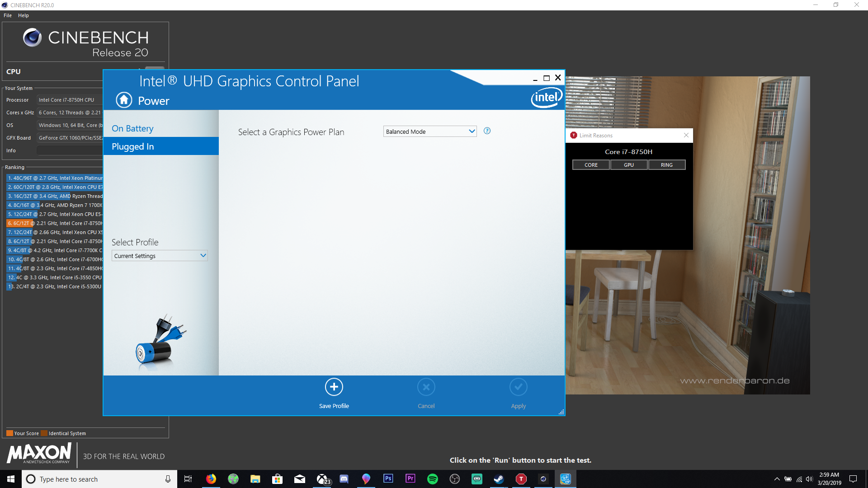
Task: Open Photoshop from the taskbar
Action: [x=388, y=479]
